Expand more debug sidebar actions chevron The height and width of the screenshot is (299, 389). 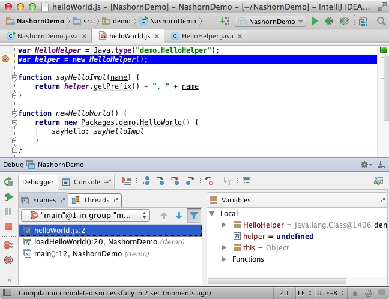pos(10,280)
